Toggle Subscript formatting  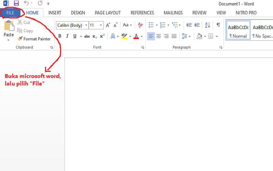point(95,36)
